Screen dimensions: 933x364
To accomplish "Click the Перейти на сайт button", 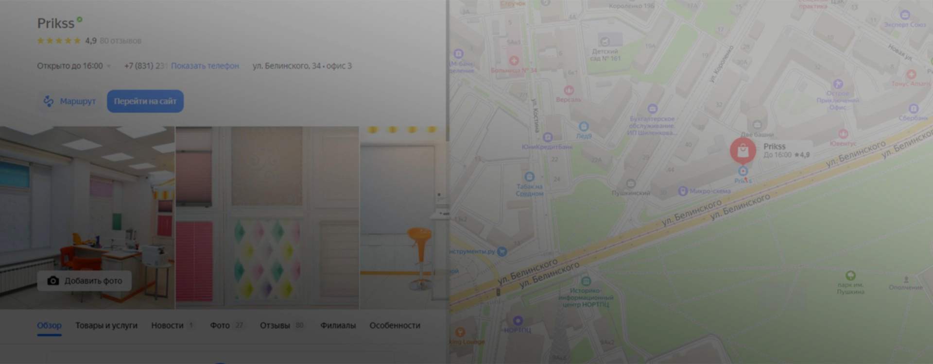I will tap(145, 101).
